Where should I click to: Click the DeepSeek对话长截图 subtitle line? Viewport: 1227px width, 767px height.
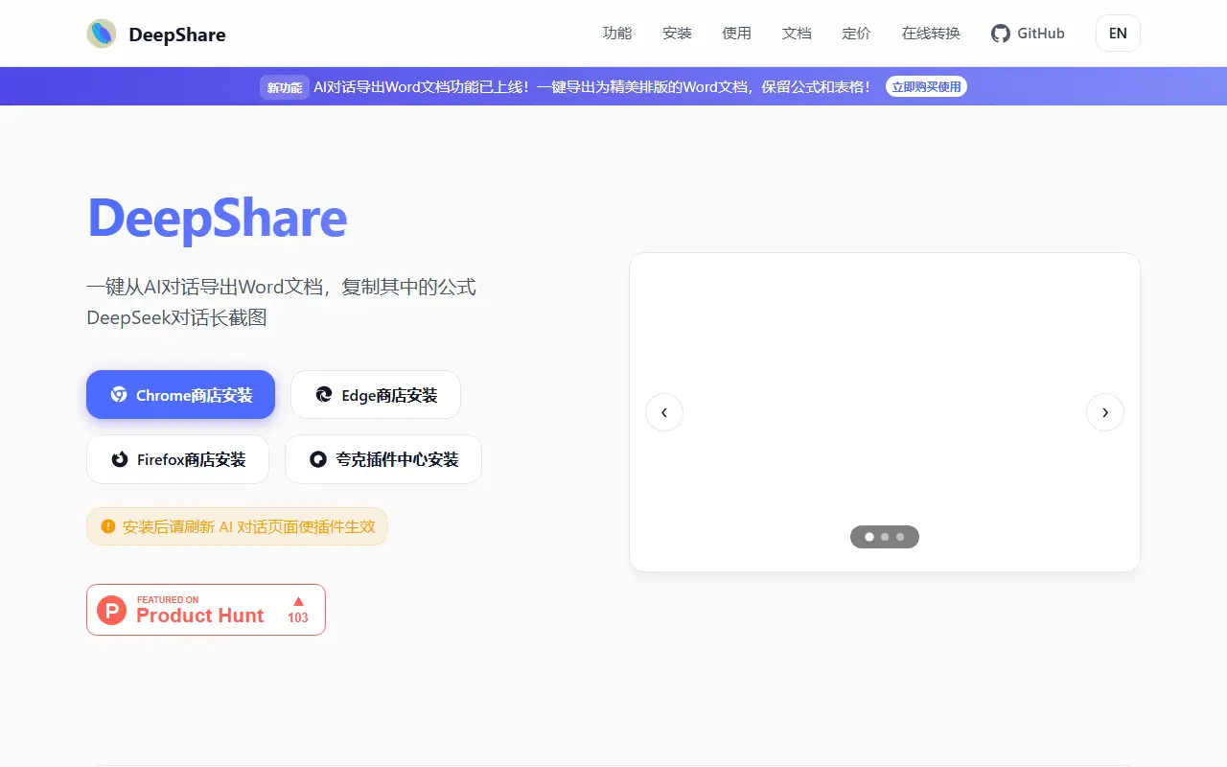[176, 317]
